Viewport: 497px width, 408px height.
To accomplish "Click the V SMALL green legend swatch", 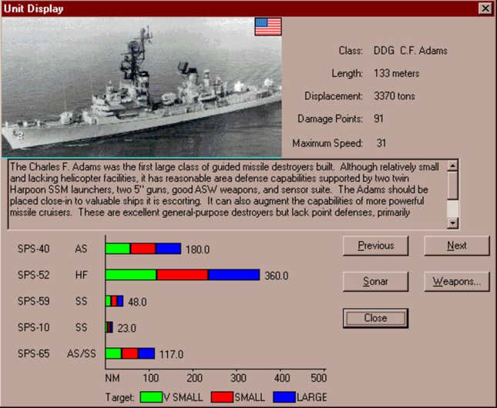I will tap(151, 397).
